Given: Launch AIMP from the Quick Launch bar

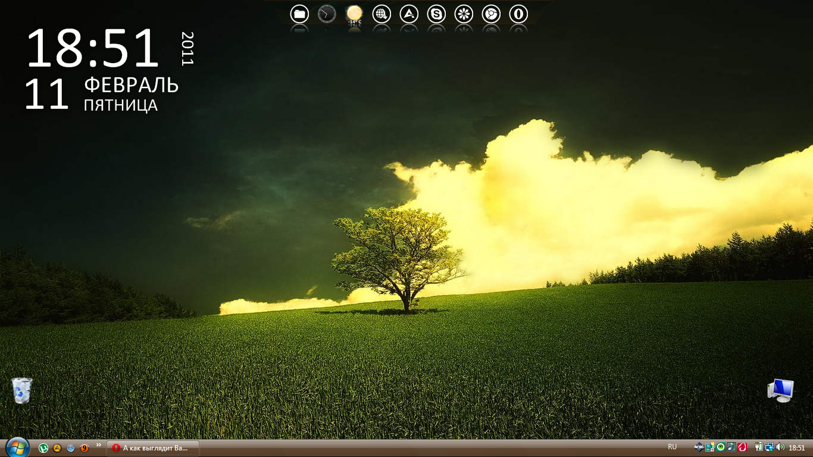Looking at the screenshot, I should click(57, 448).
